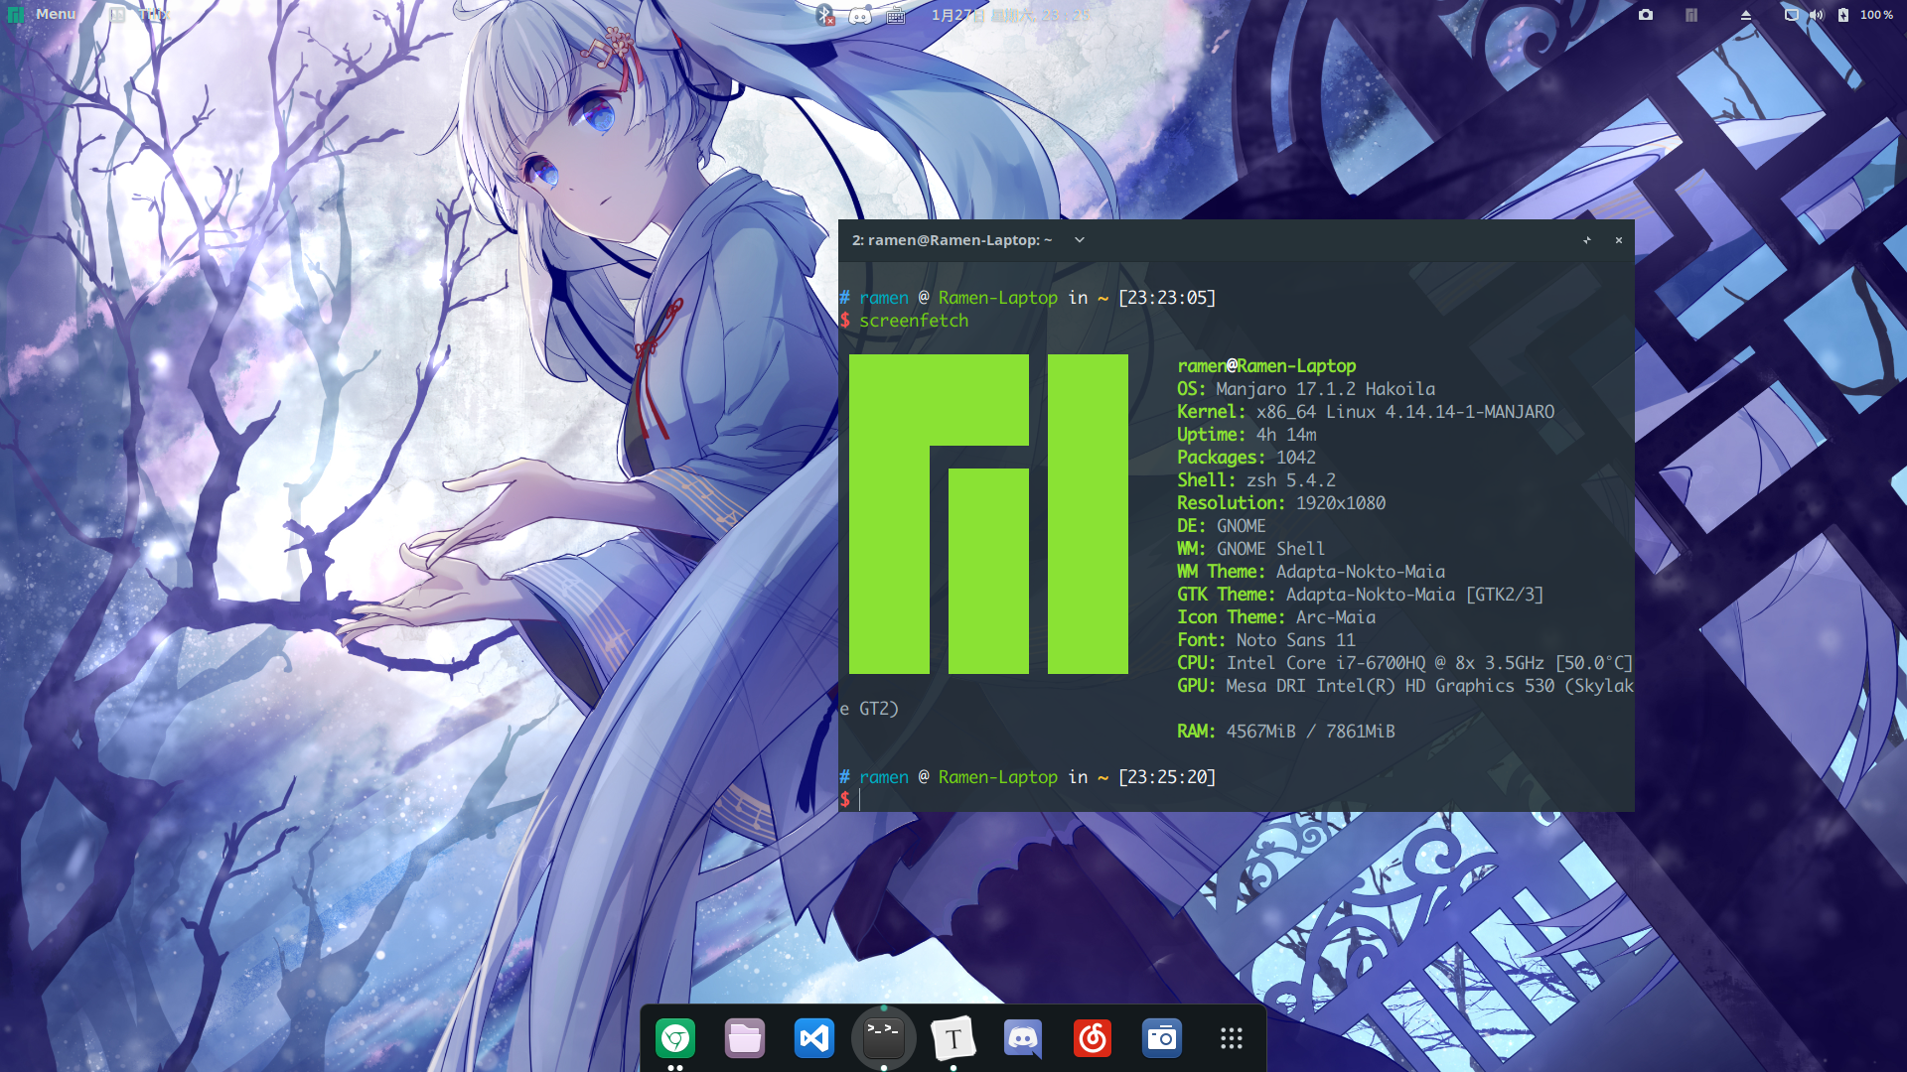Open the Manjaro Menu in top bar
The width and height of the screenshot is (1907, 1072).
tap(42, 14)
